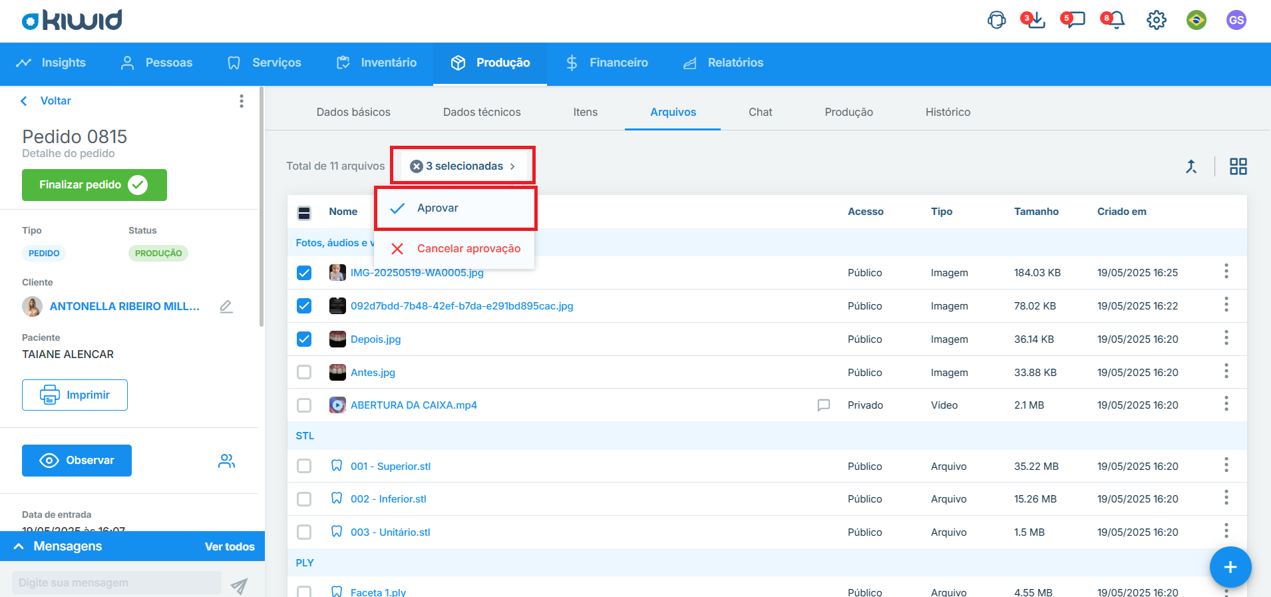Click the Finalizar pedido button
Screen dimensions: 1271x597
click(x=94, y=185)
